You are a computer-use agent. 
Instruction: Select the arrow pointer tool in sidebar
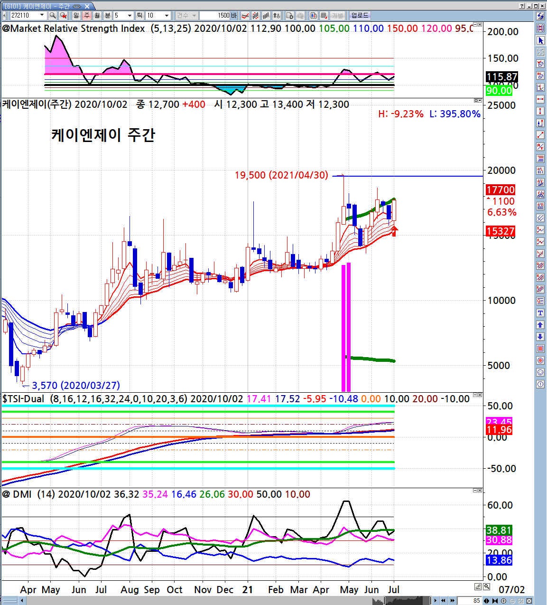click(x=540, y=40)
